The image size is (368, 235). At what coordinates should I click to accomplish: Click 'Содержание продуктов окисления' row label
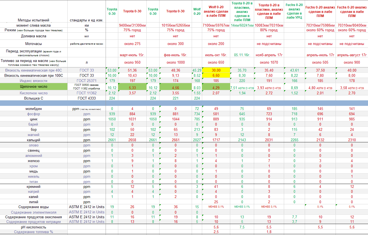pyautogui.click(x=34, y=217)
